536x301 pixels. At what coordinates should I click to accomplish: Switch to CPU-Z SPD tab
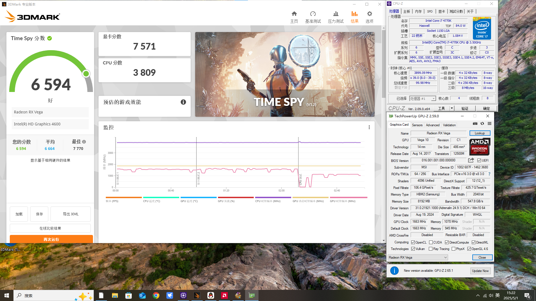click(x=430, y=11)
